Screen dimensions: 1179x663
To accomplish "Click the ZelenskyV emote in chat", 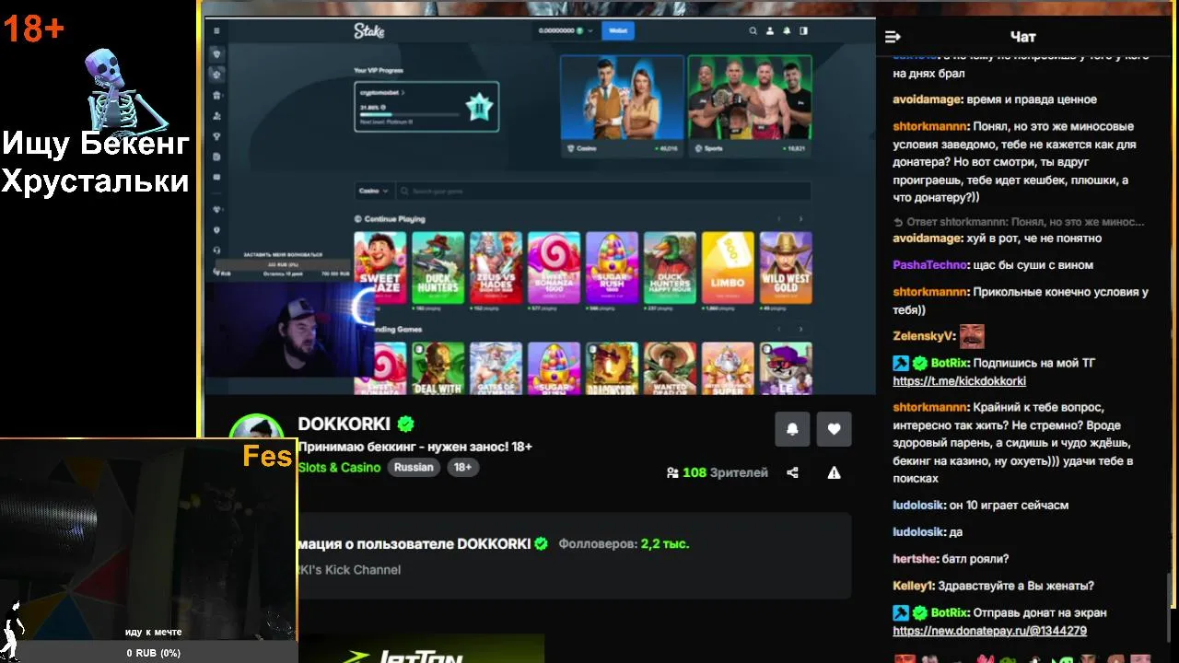I will click(972, 336).
